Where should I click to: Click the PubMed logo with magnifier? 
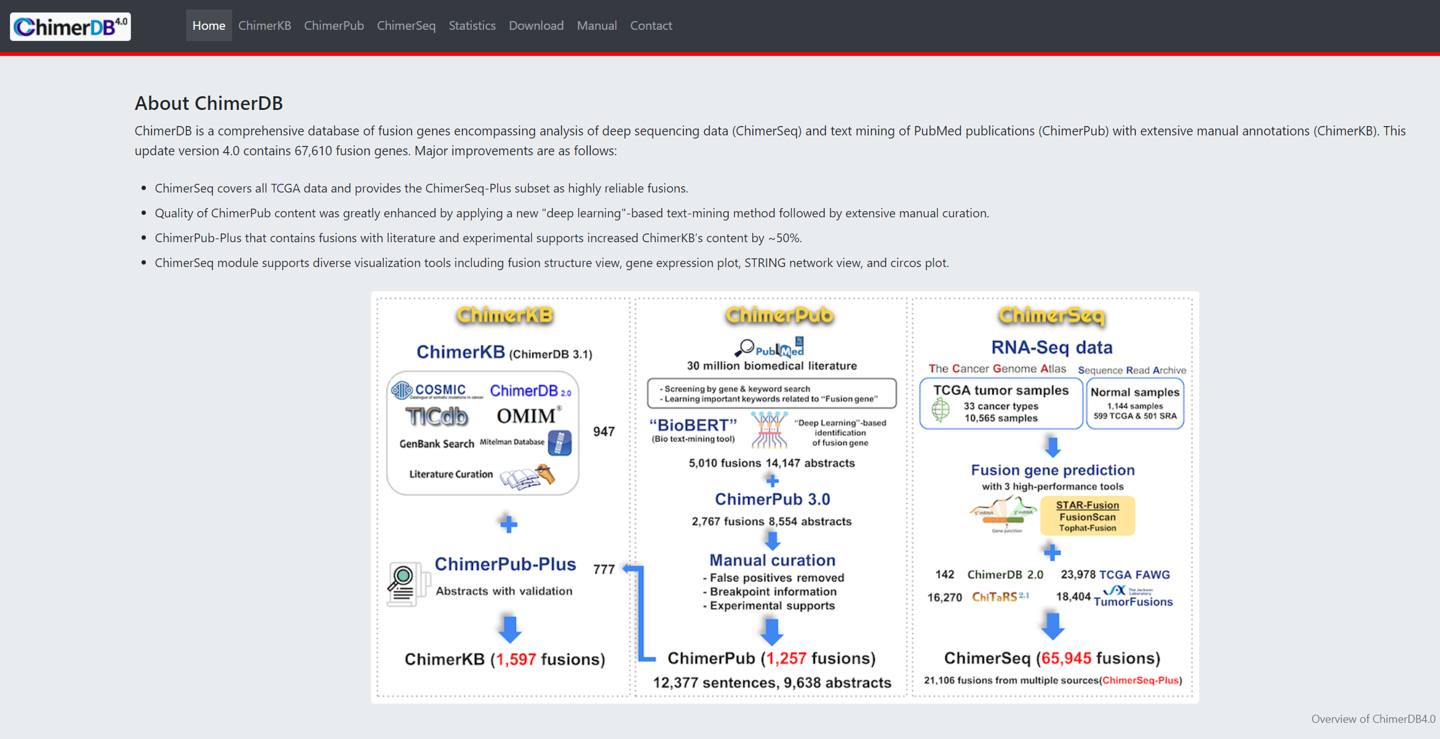770,348
